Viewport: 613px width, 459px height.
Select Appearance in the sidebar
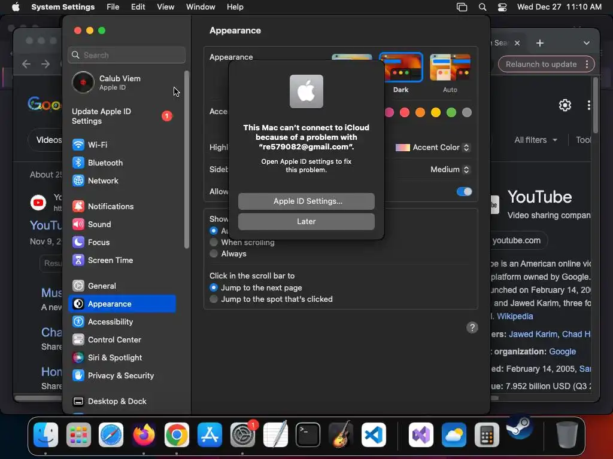point(122,304)
